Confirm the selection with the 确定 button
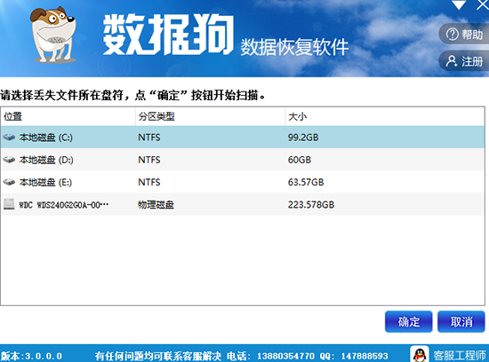 click(x=409, y=321)
